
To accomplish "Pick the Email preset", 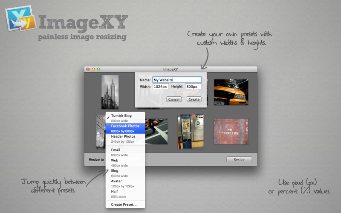I will pos(125,153).
